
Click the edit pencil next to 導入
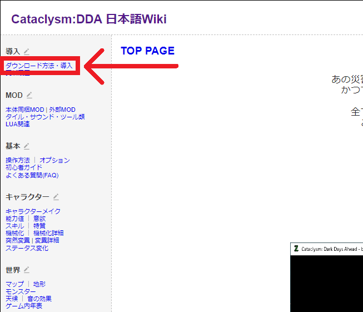tap(27, 51)
